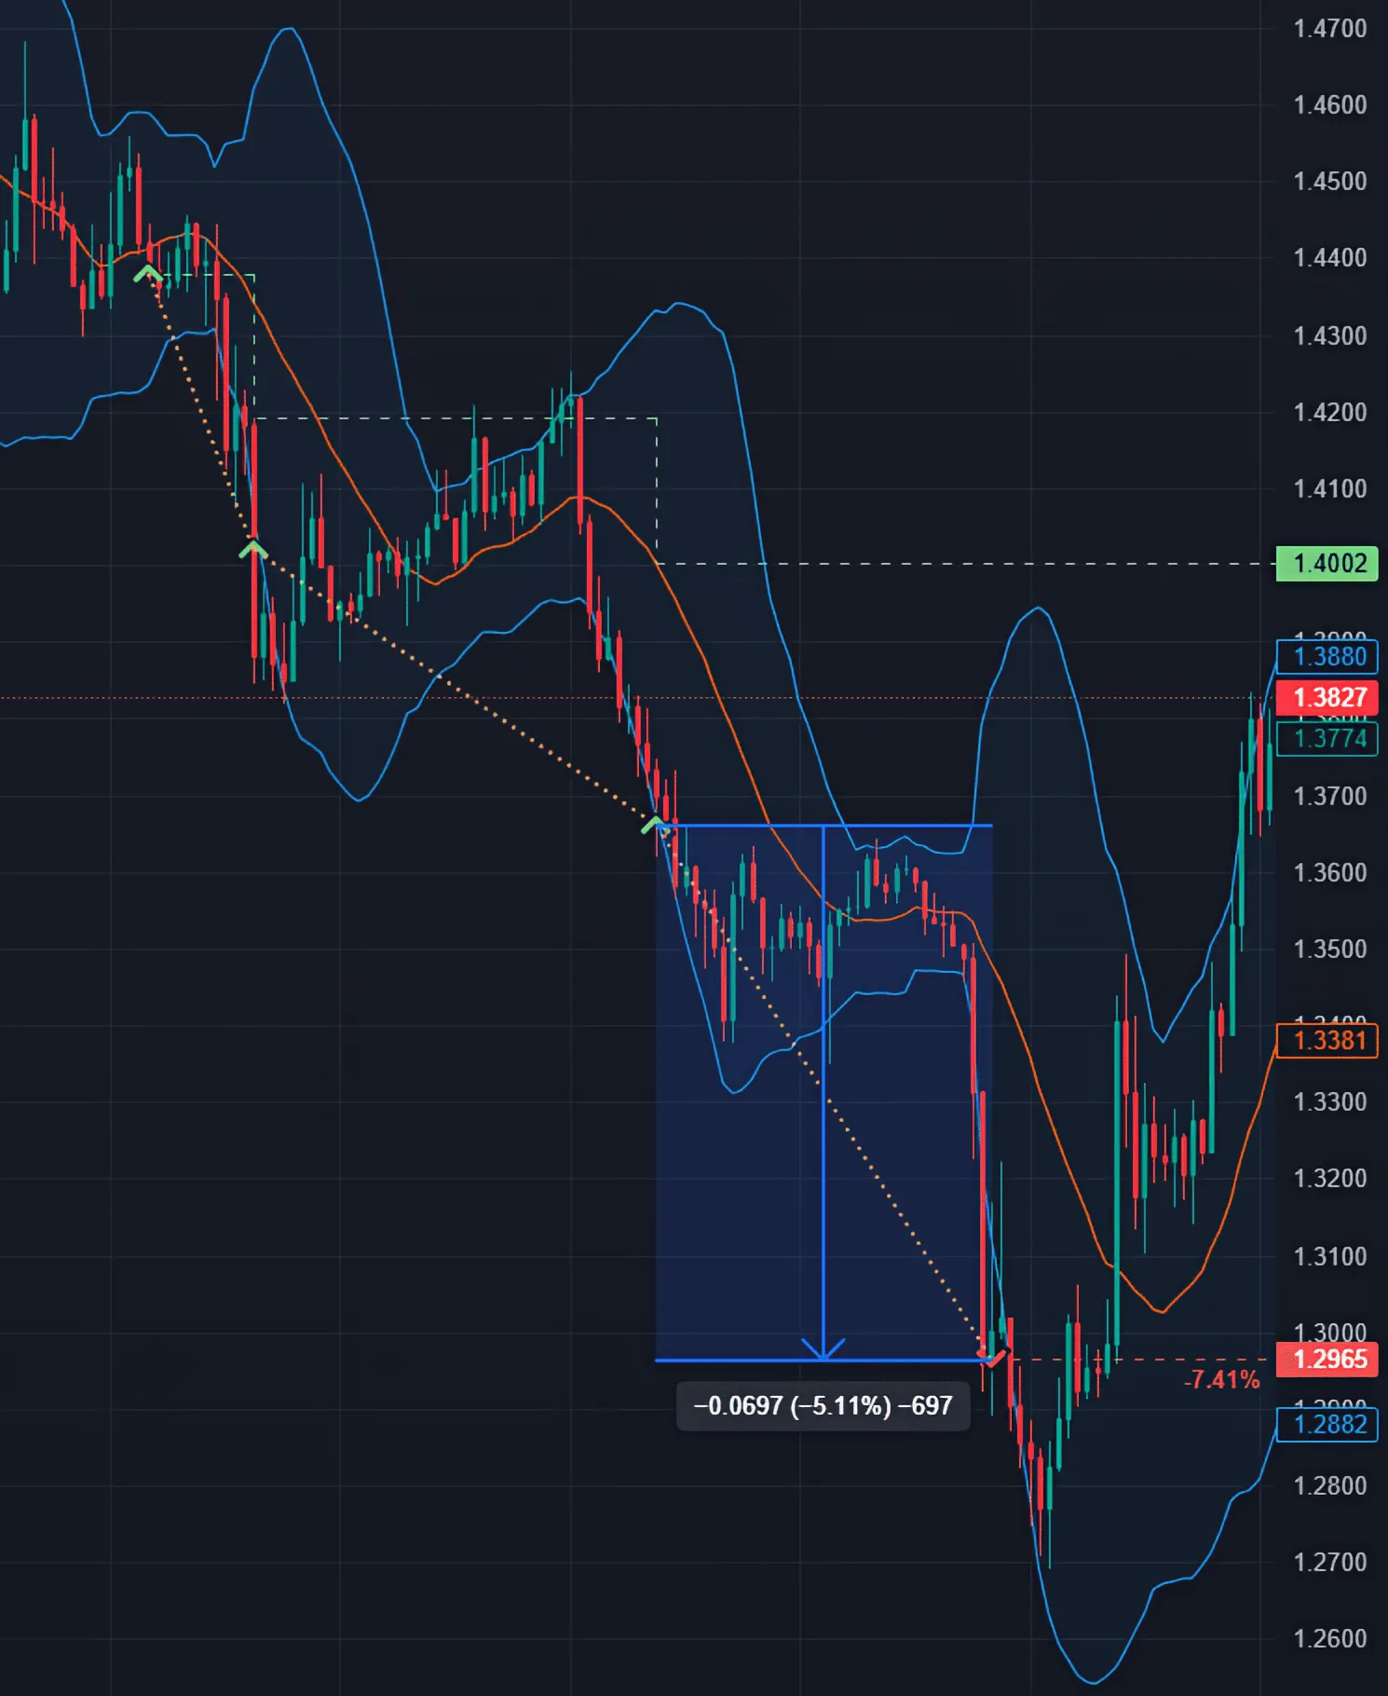Click the green 1.4002 price tag
The image size is (1388, 1696).
[x=1327, y=564]
